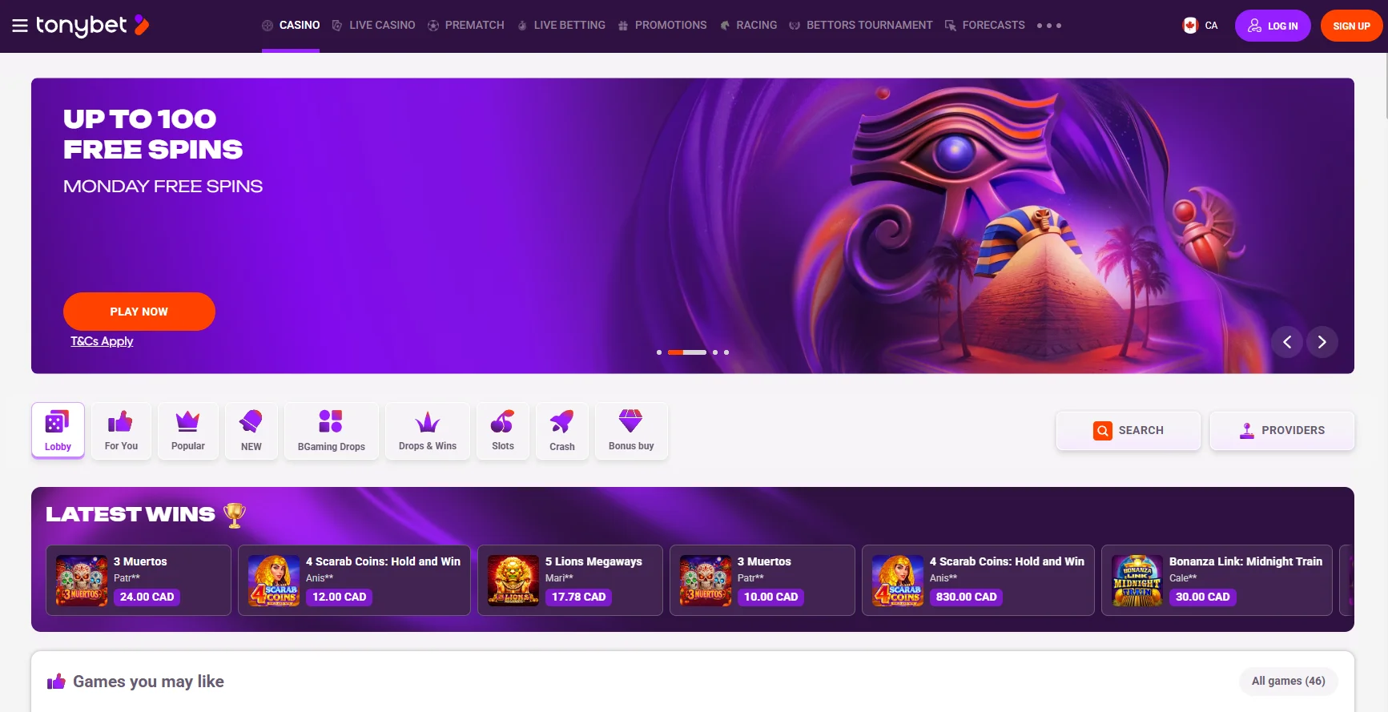Click the Log In button
Viewport: 1388px width, 712px height.
point(1273,26)
